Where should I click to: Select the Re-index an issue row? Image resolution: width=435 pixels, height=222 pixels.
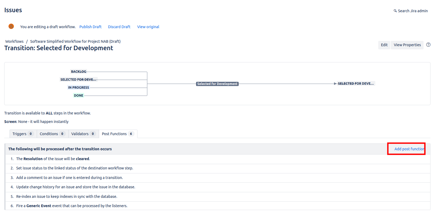218,197
